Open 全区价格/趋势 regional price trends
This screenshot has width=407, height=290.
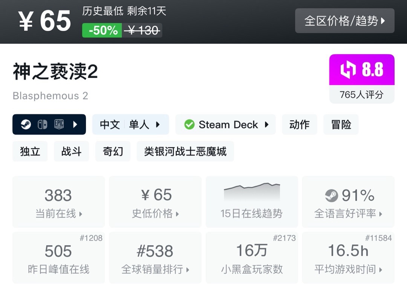(x=344, y=21)
